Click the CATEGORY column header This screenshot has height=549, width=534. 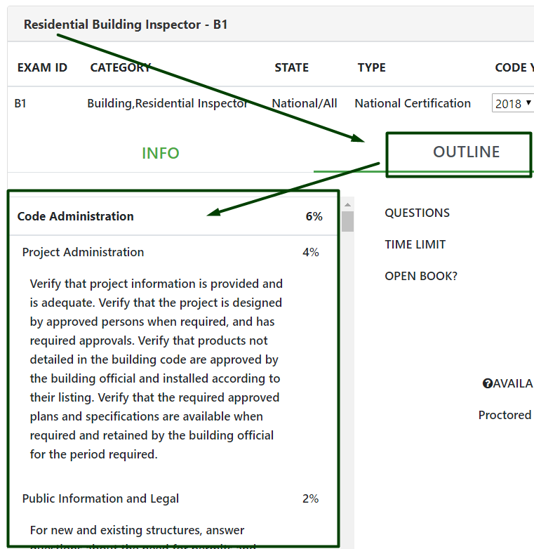[x=120, y=67]
